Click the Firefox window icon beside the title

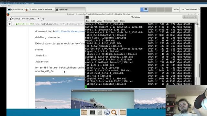(8, 14)
